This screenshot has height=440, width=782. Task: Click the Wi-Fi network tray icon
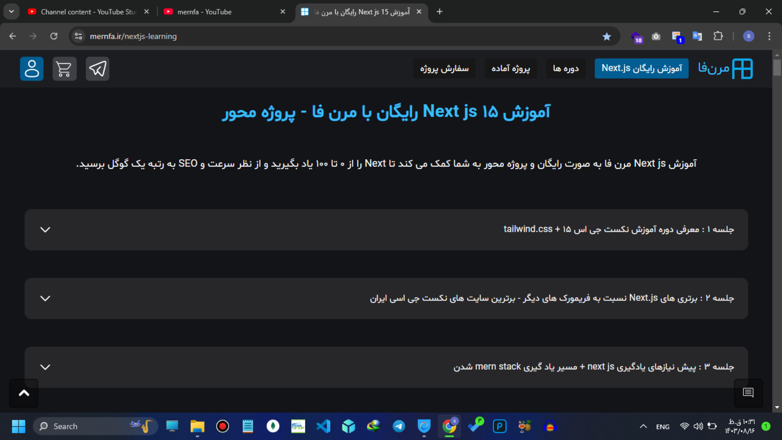(685, 427)
